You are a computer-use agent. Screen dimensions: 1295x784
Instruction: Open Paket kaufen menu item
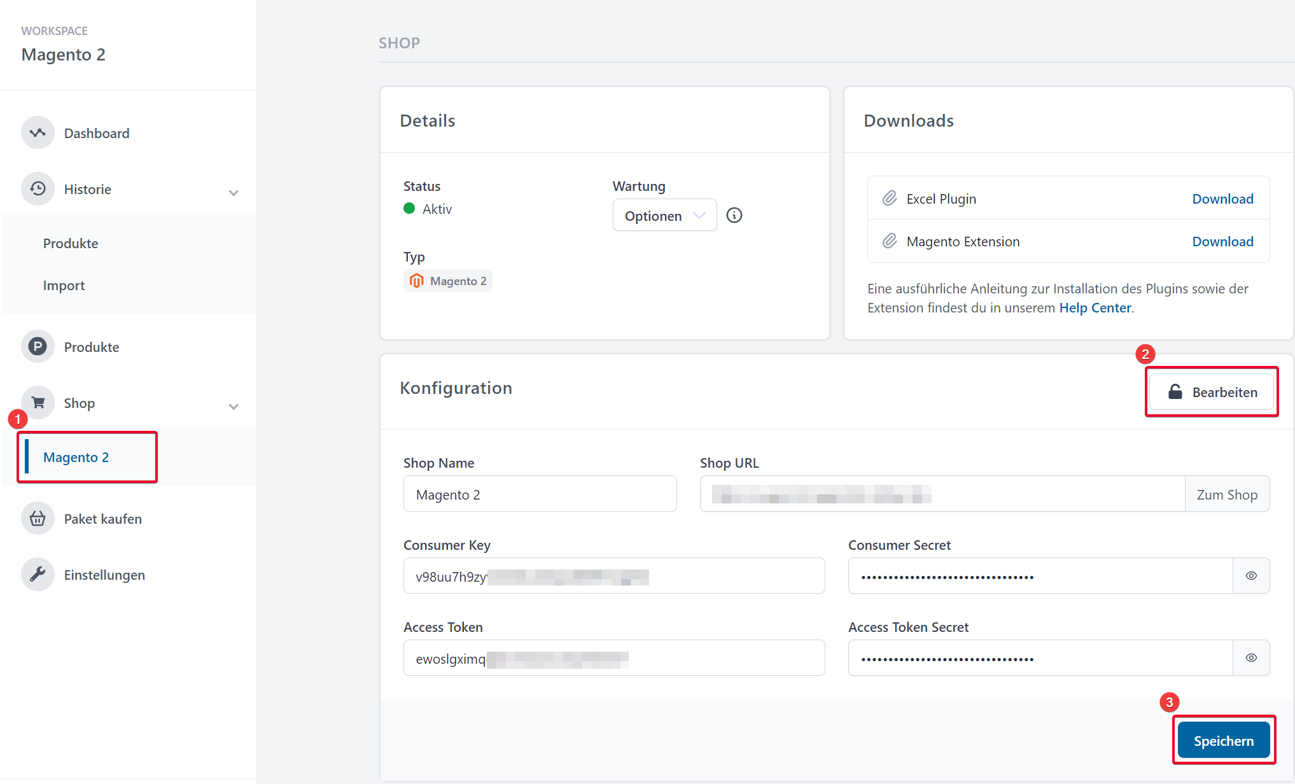[x=103, y=519]
